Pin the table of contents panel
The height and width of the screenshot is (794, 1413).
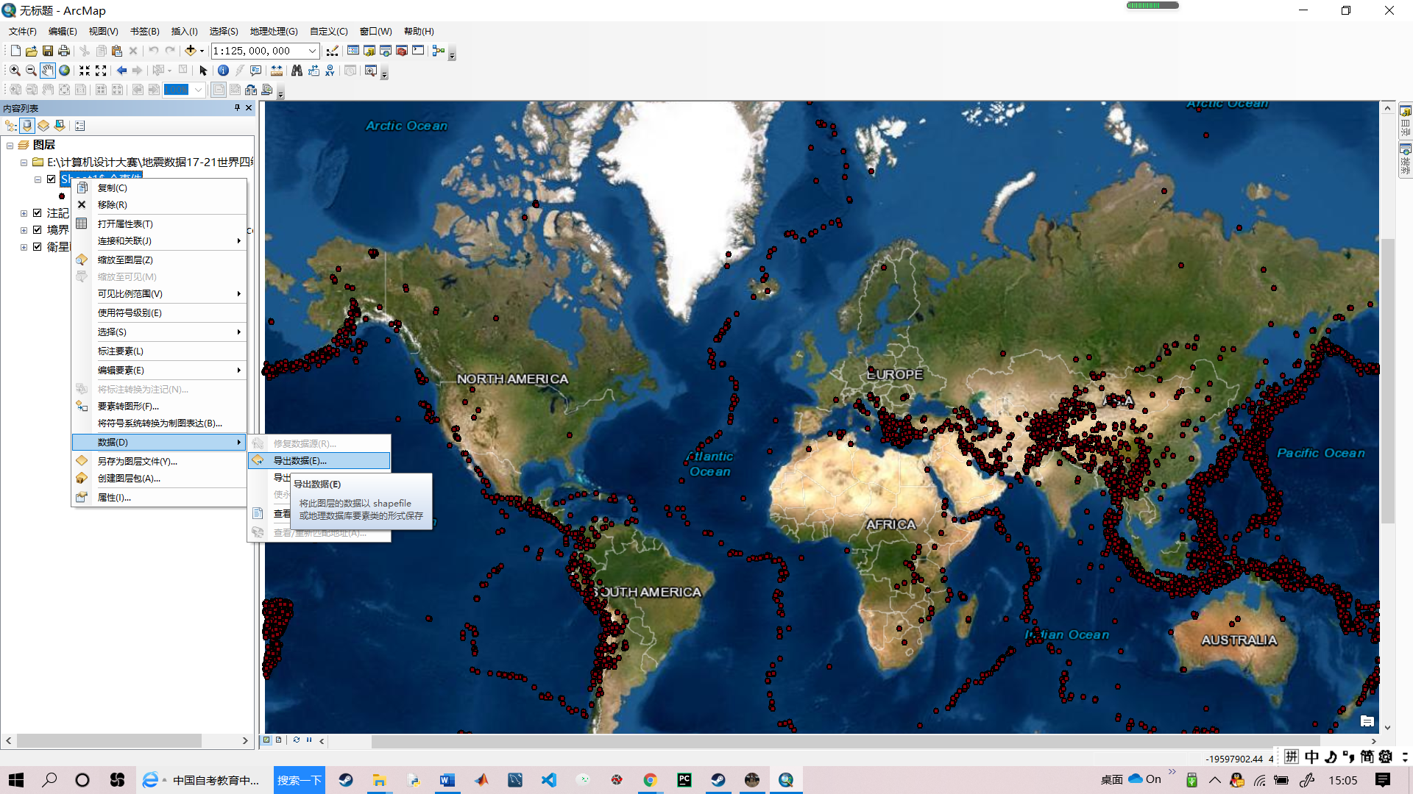tap(237, 107)
